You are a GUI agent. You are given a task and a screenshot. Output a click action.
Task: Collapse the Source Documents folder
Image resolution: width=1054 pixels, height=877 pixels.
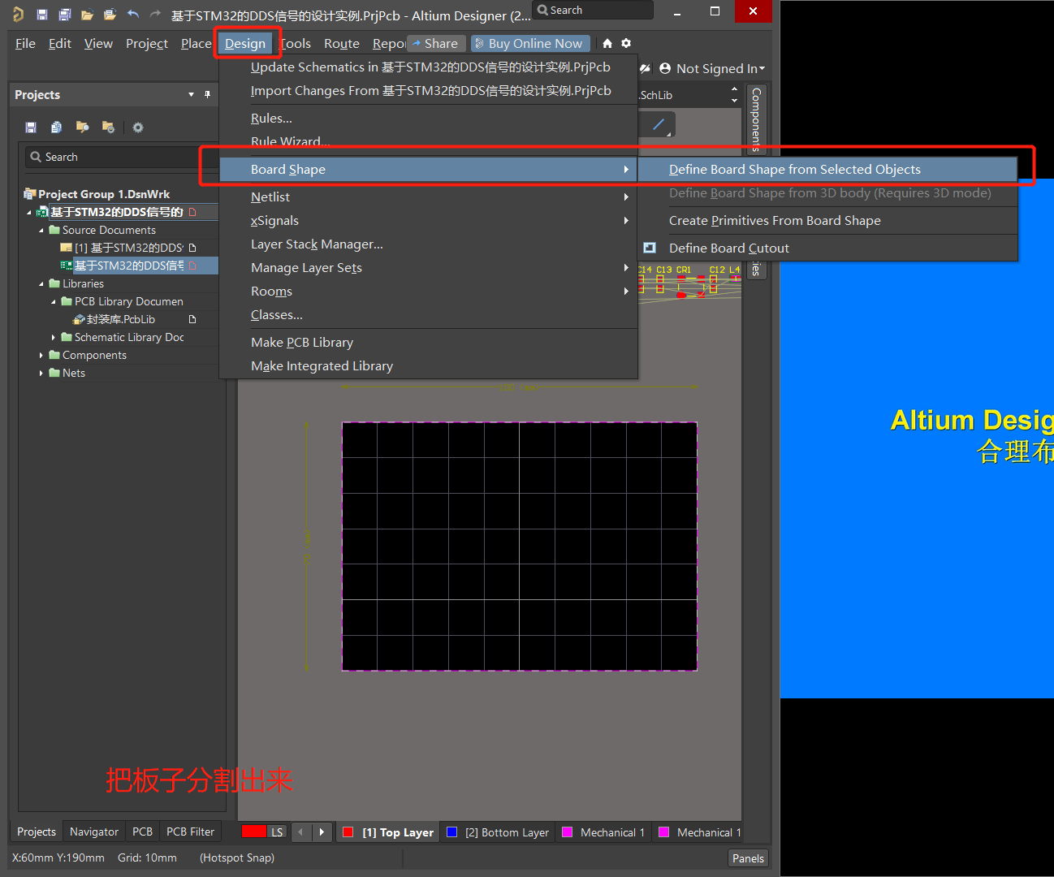tap(41, 230)
